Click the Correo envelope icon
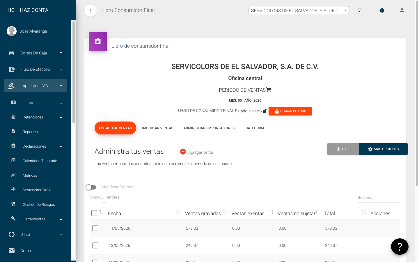 point(12,251)
